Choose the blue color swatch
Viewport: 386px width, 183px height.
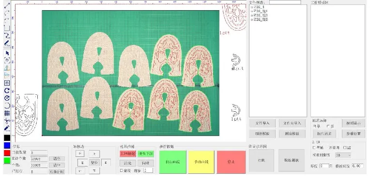click(7, 145)
